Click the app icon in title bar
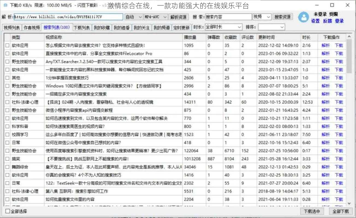The width and height of the screenshot is (356, 218). pos(5,5)
